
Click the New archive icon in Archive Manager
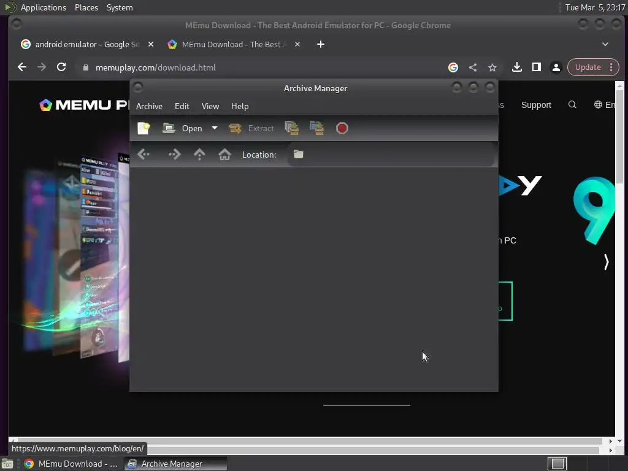tap(144, 128)
